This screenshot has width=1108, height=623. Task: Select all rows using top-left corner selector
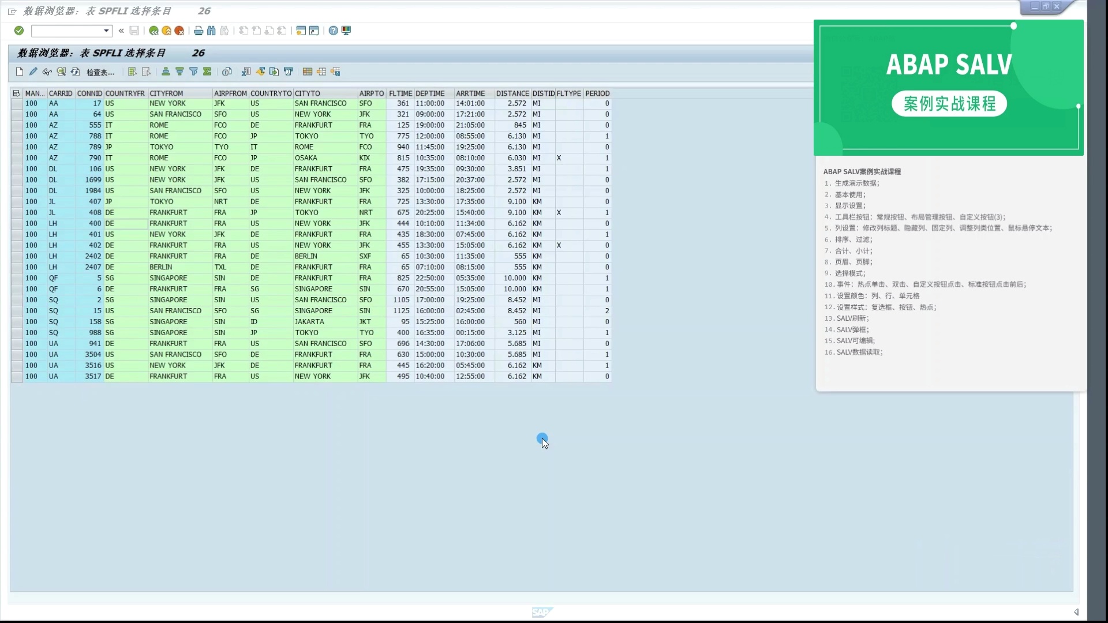click(16, 93)
